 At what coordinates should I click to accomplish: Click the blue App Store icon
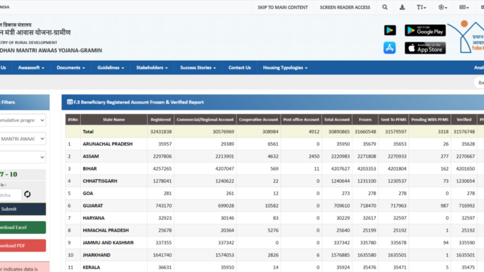pos(389,48)
